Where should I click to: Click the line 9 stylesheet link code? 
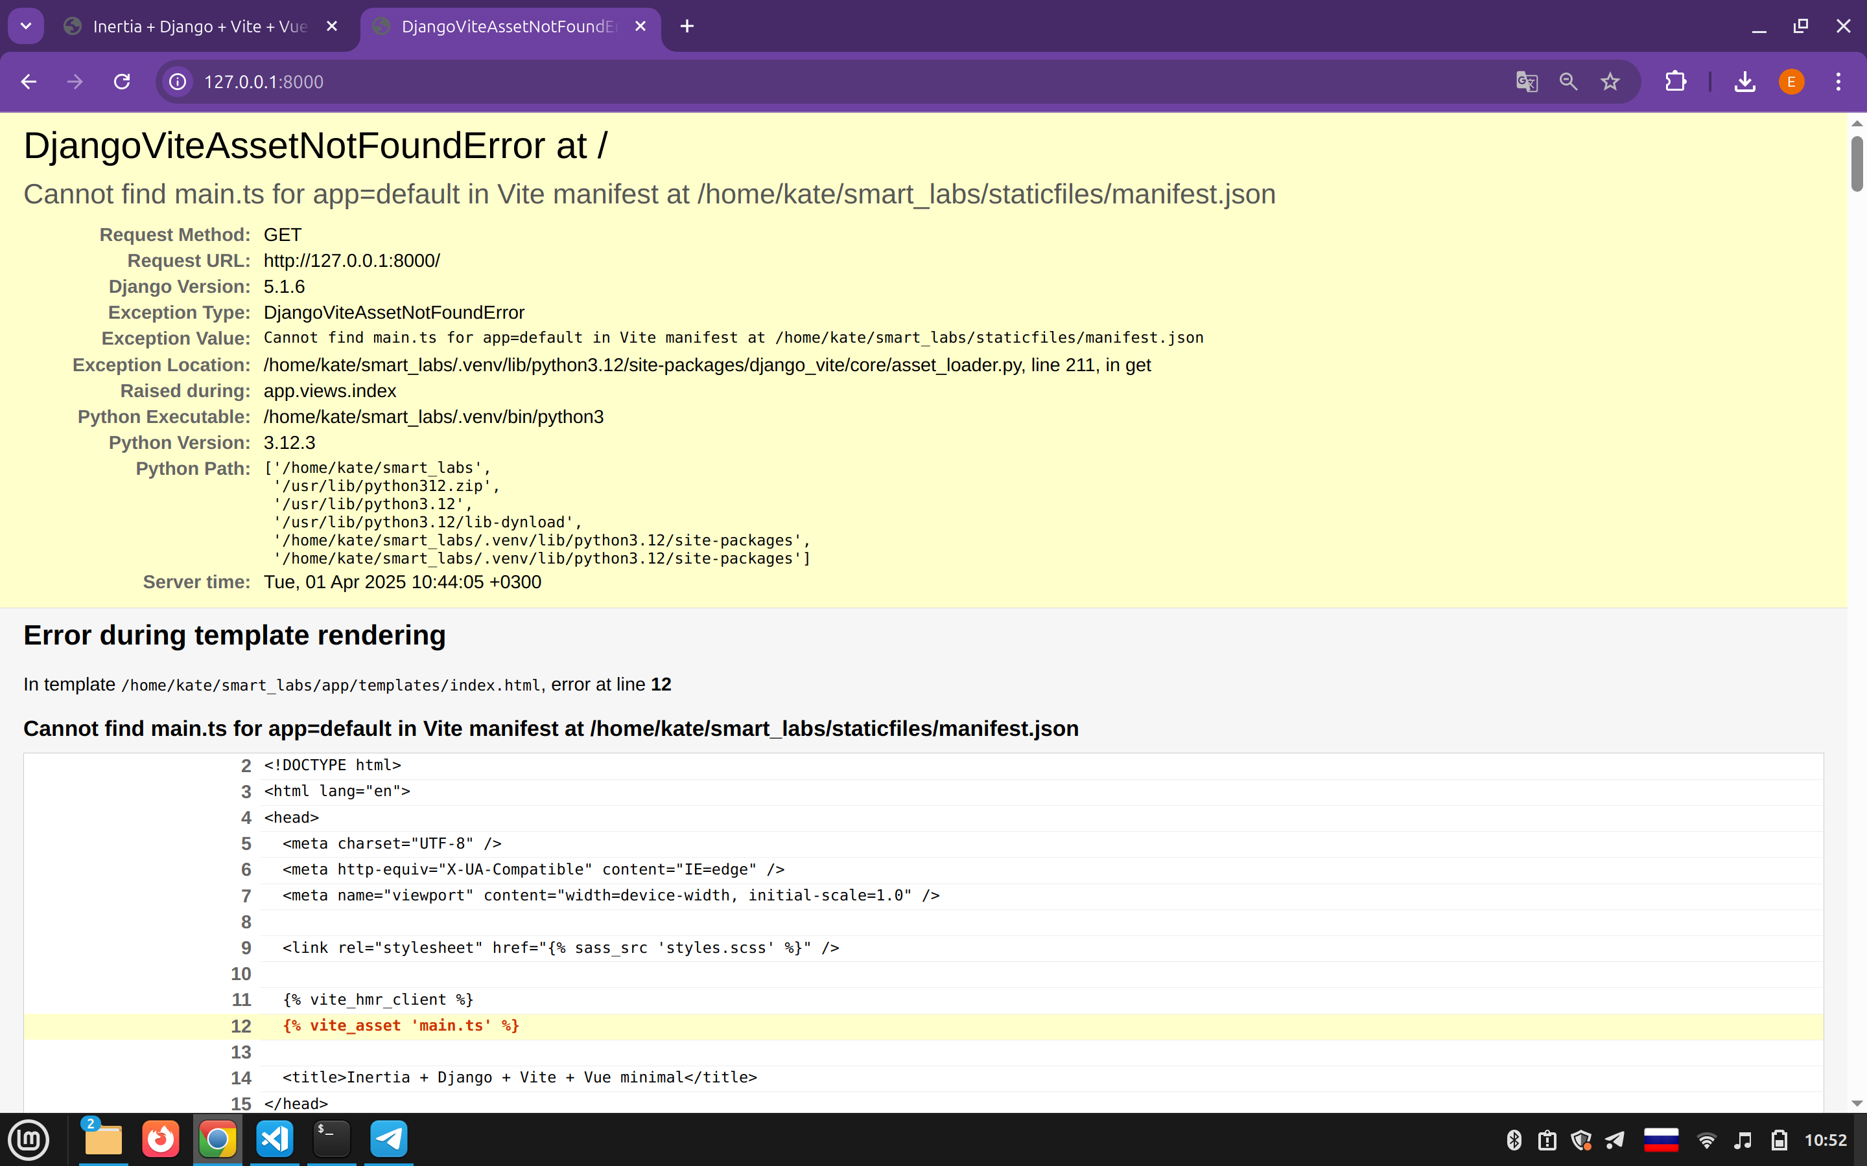point(561,948)
